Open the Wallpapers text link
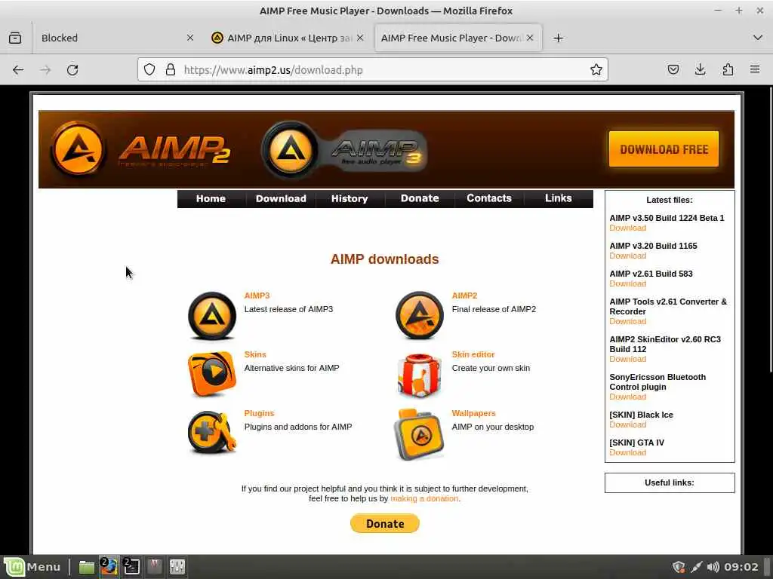The height and width of the screenshot is (579, 773). (473, 413)
